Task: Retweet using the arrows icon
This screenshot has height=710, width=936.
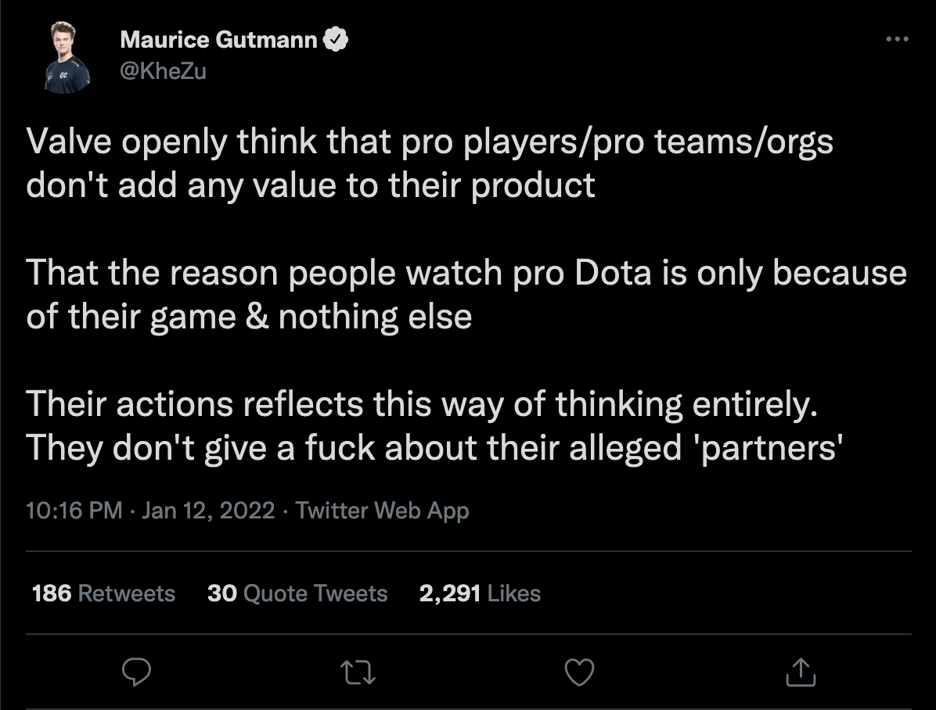Action: tap(358, 672)
